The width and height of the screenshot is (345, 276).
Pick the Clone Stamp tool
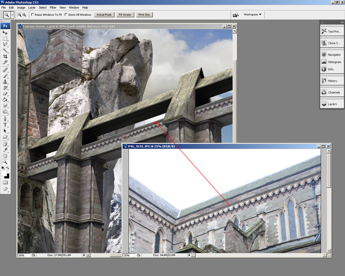[x=5, y=82]
